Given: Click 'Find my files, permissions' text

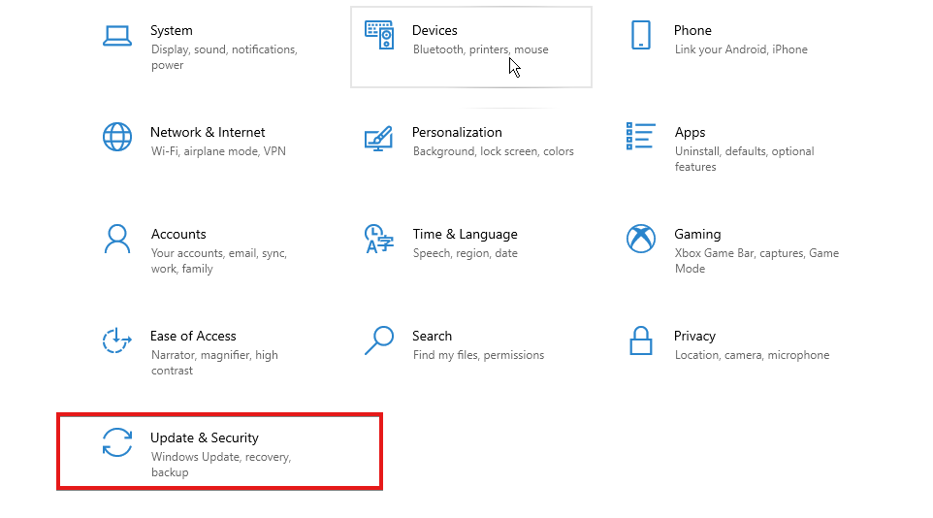Looking at the screenshot, I should coord(478,355).
